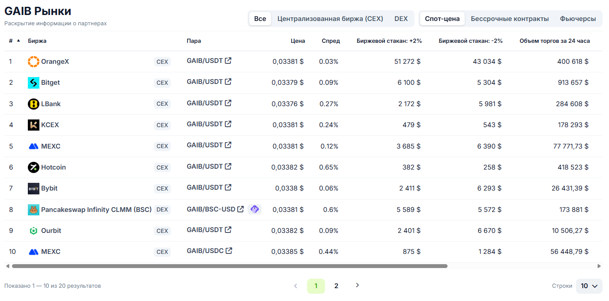Filter by Централизованная биржа (CEX)
Viewport: 609px width, 301px height.
(x=330, y=19)
